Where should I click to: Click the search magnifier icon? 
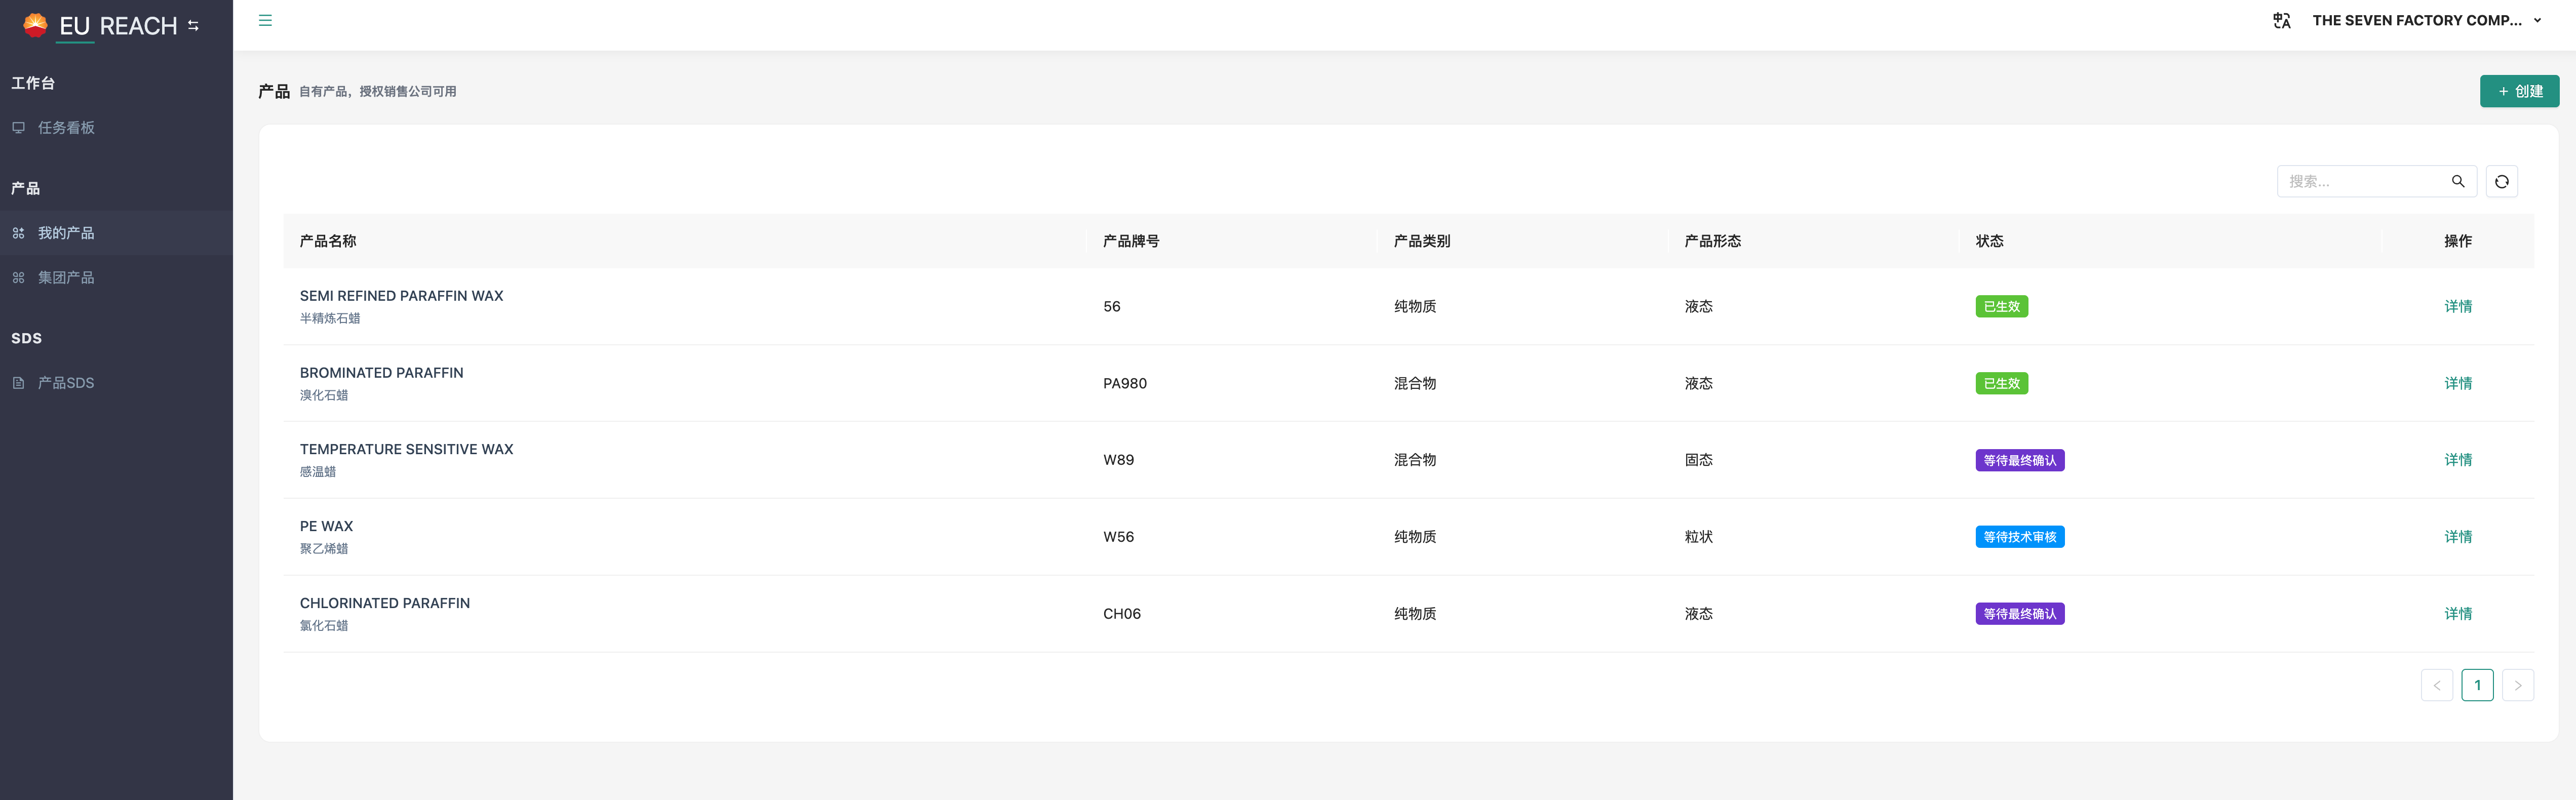tap(2457, 181)
